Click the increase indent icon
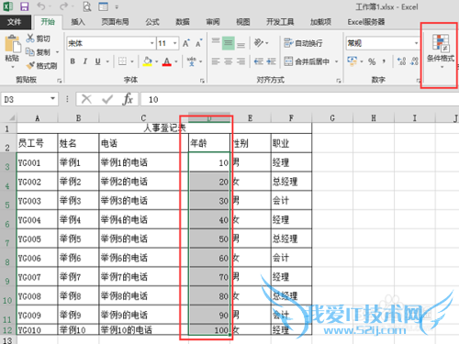Image resolution: width=459 pixels, height=344 pixels. point(271,61)
